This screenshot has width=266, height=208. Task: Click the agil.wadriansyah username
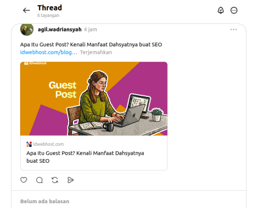(x=60, y=29)
